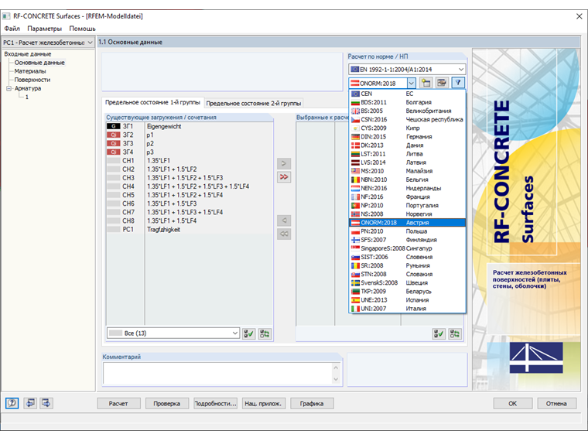588x441 pixels.
Task: Choose SingaporeS:2008 Сингапур annex
Action: click(x=407, y=248)
